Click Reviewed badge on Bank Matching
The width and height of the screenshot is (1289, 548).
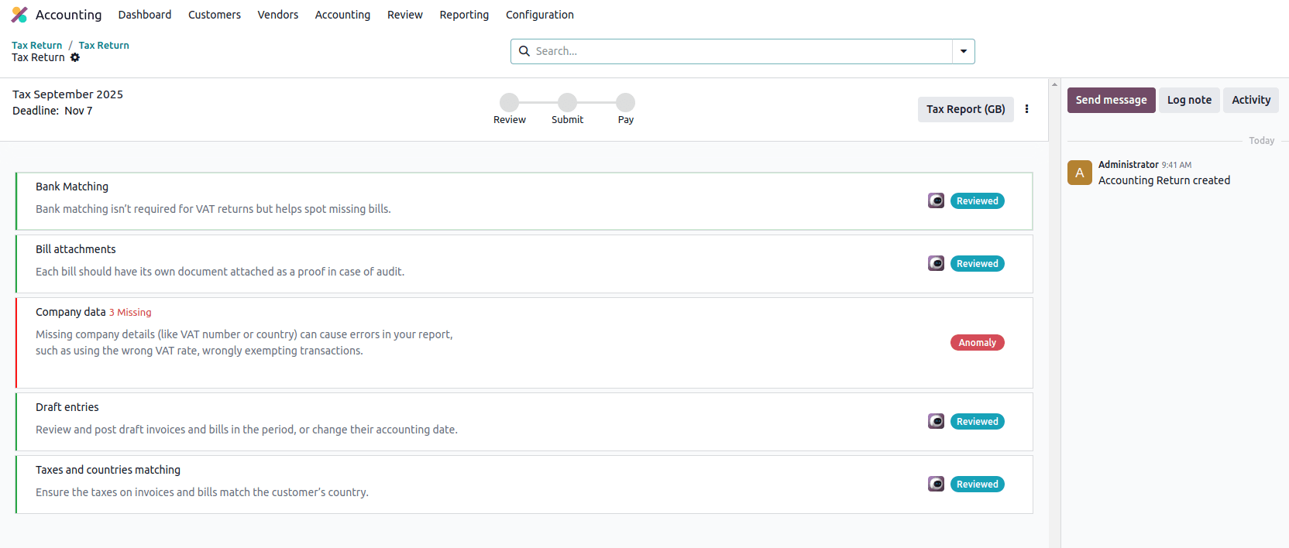pos(978,200)
